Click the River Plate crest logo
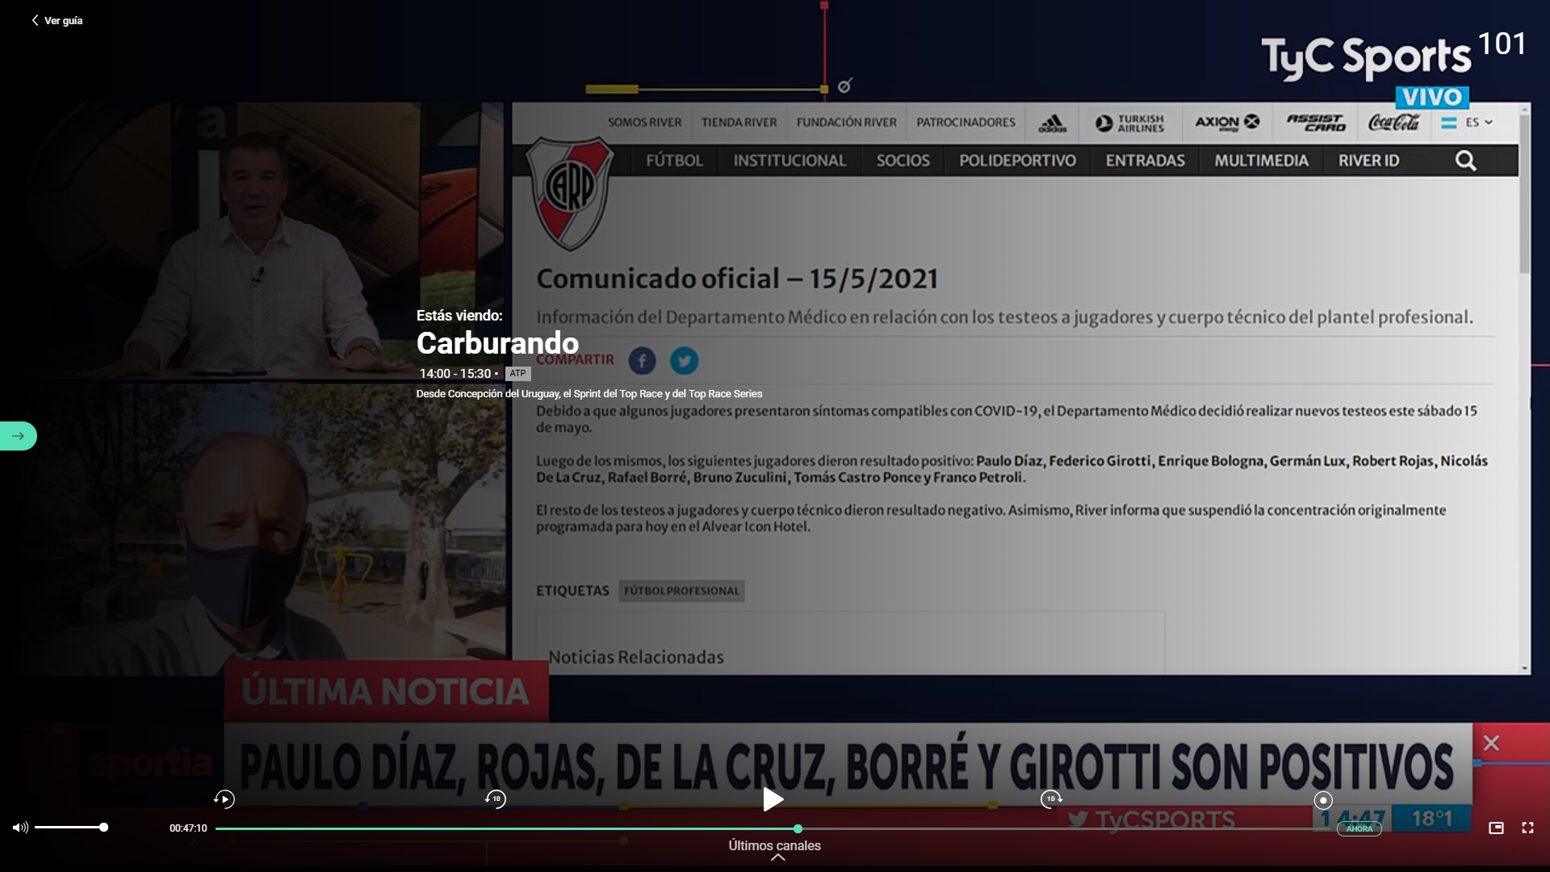Screen dimensions: 1550x872 [x=570, y=192]
